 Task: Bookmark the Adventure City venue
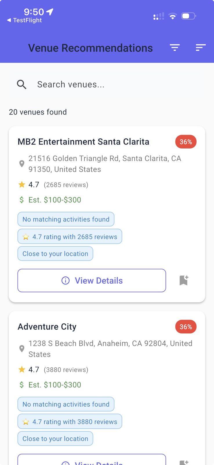click(184, 462)
